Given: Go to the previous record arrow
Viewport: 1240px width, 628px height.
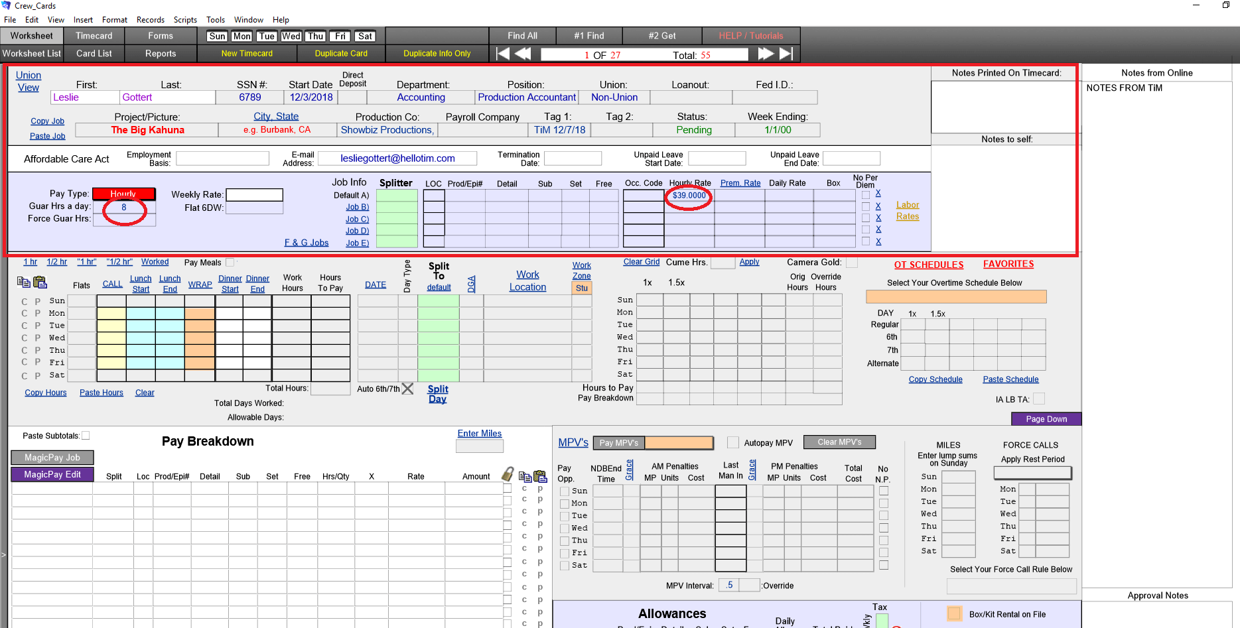Looking at the screenshot, I should [x=523, y=54].
